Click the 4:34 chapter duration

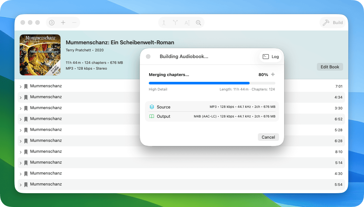[x=338, y=97]
